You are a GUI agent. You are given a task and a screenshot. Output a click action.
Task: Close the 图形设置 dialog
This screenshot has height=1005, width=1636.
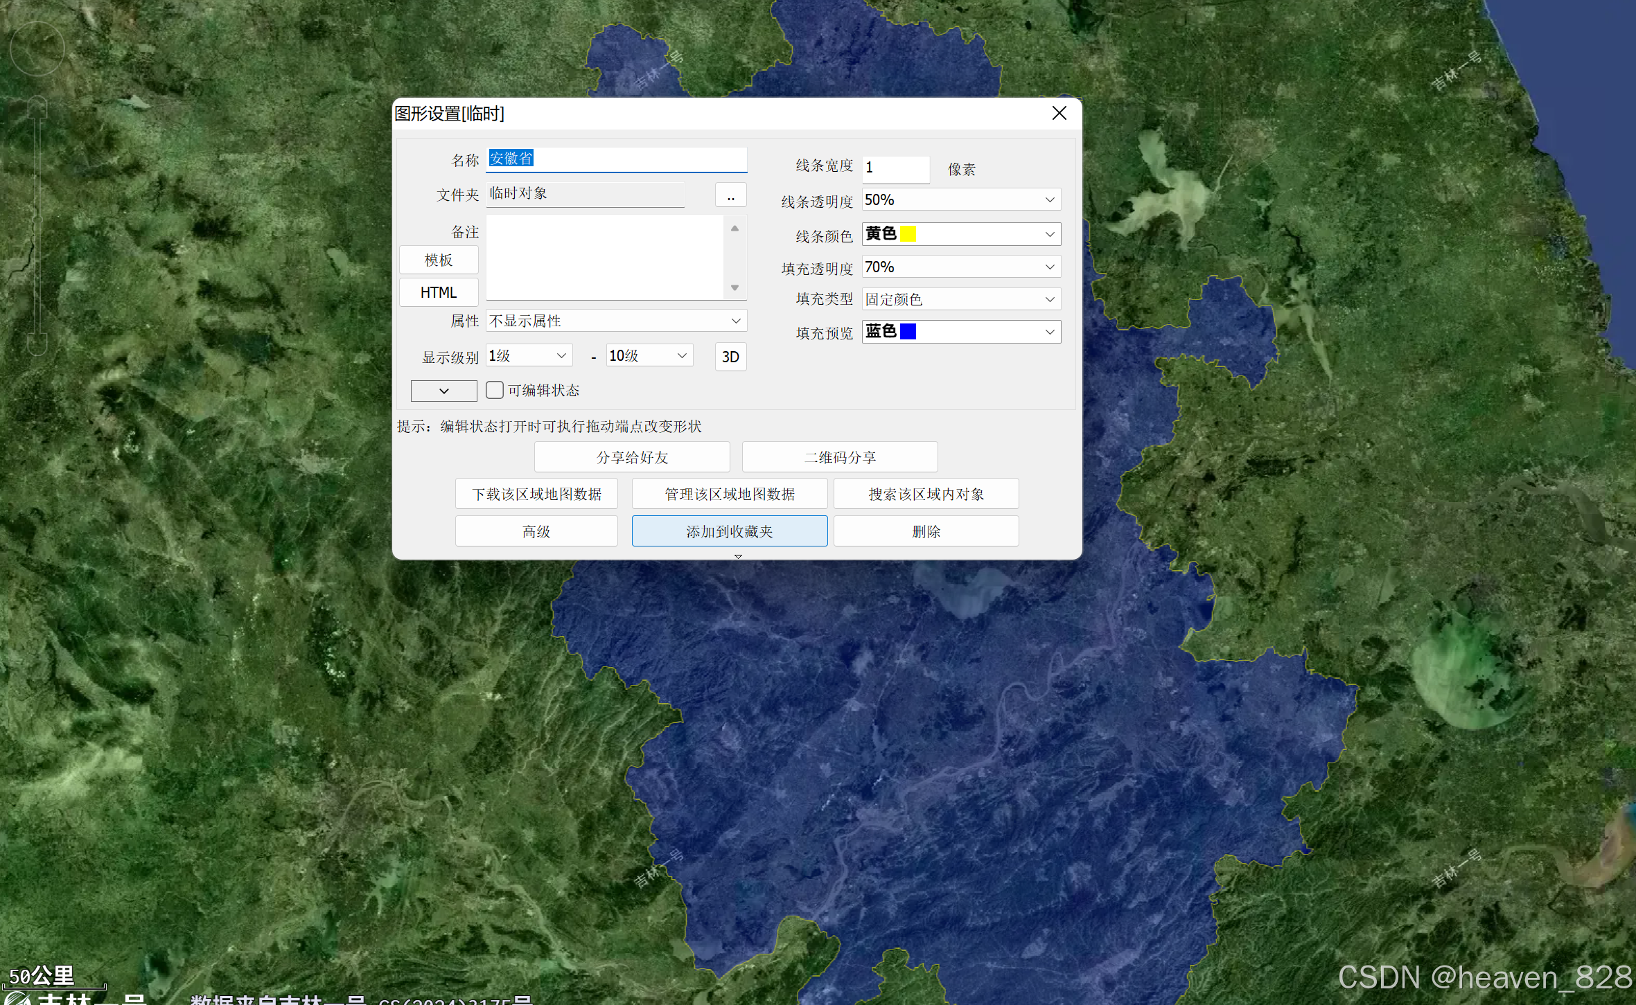1059,114
